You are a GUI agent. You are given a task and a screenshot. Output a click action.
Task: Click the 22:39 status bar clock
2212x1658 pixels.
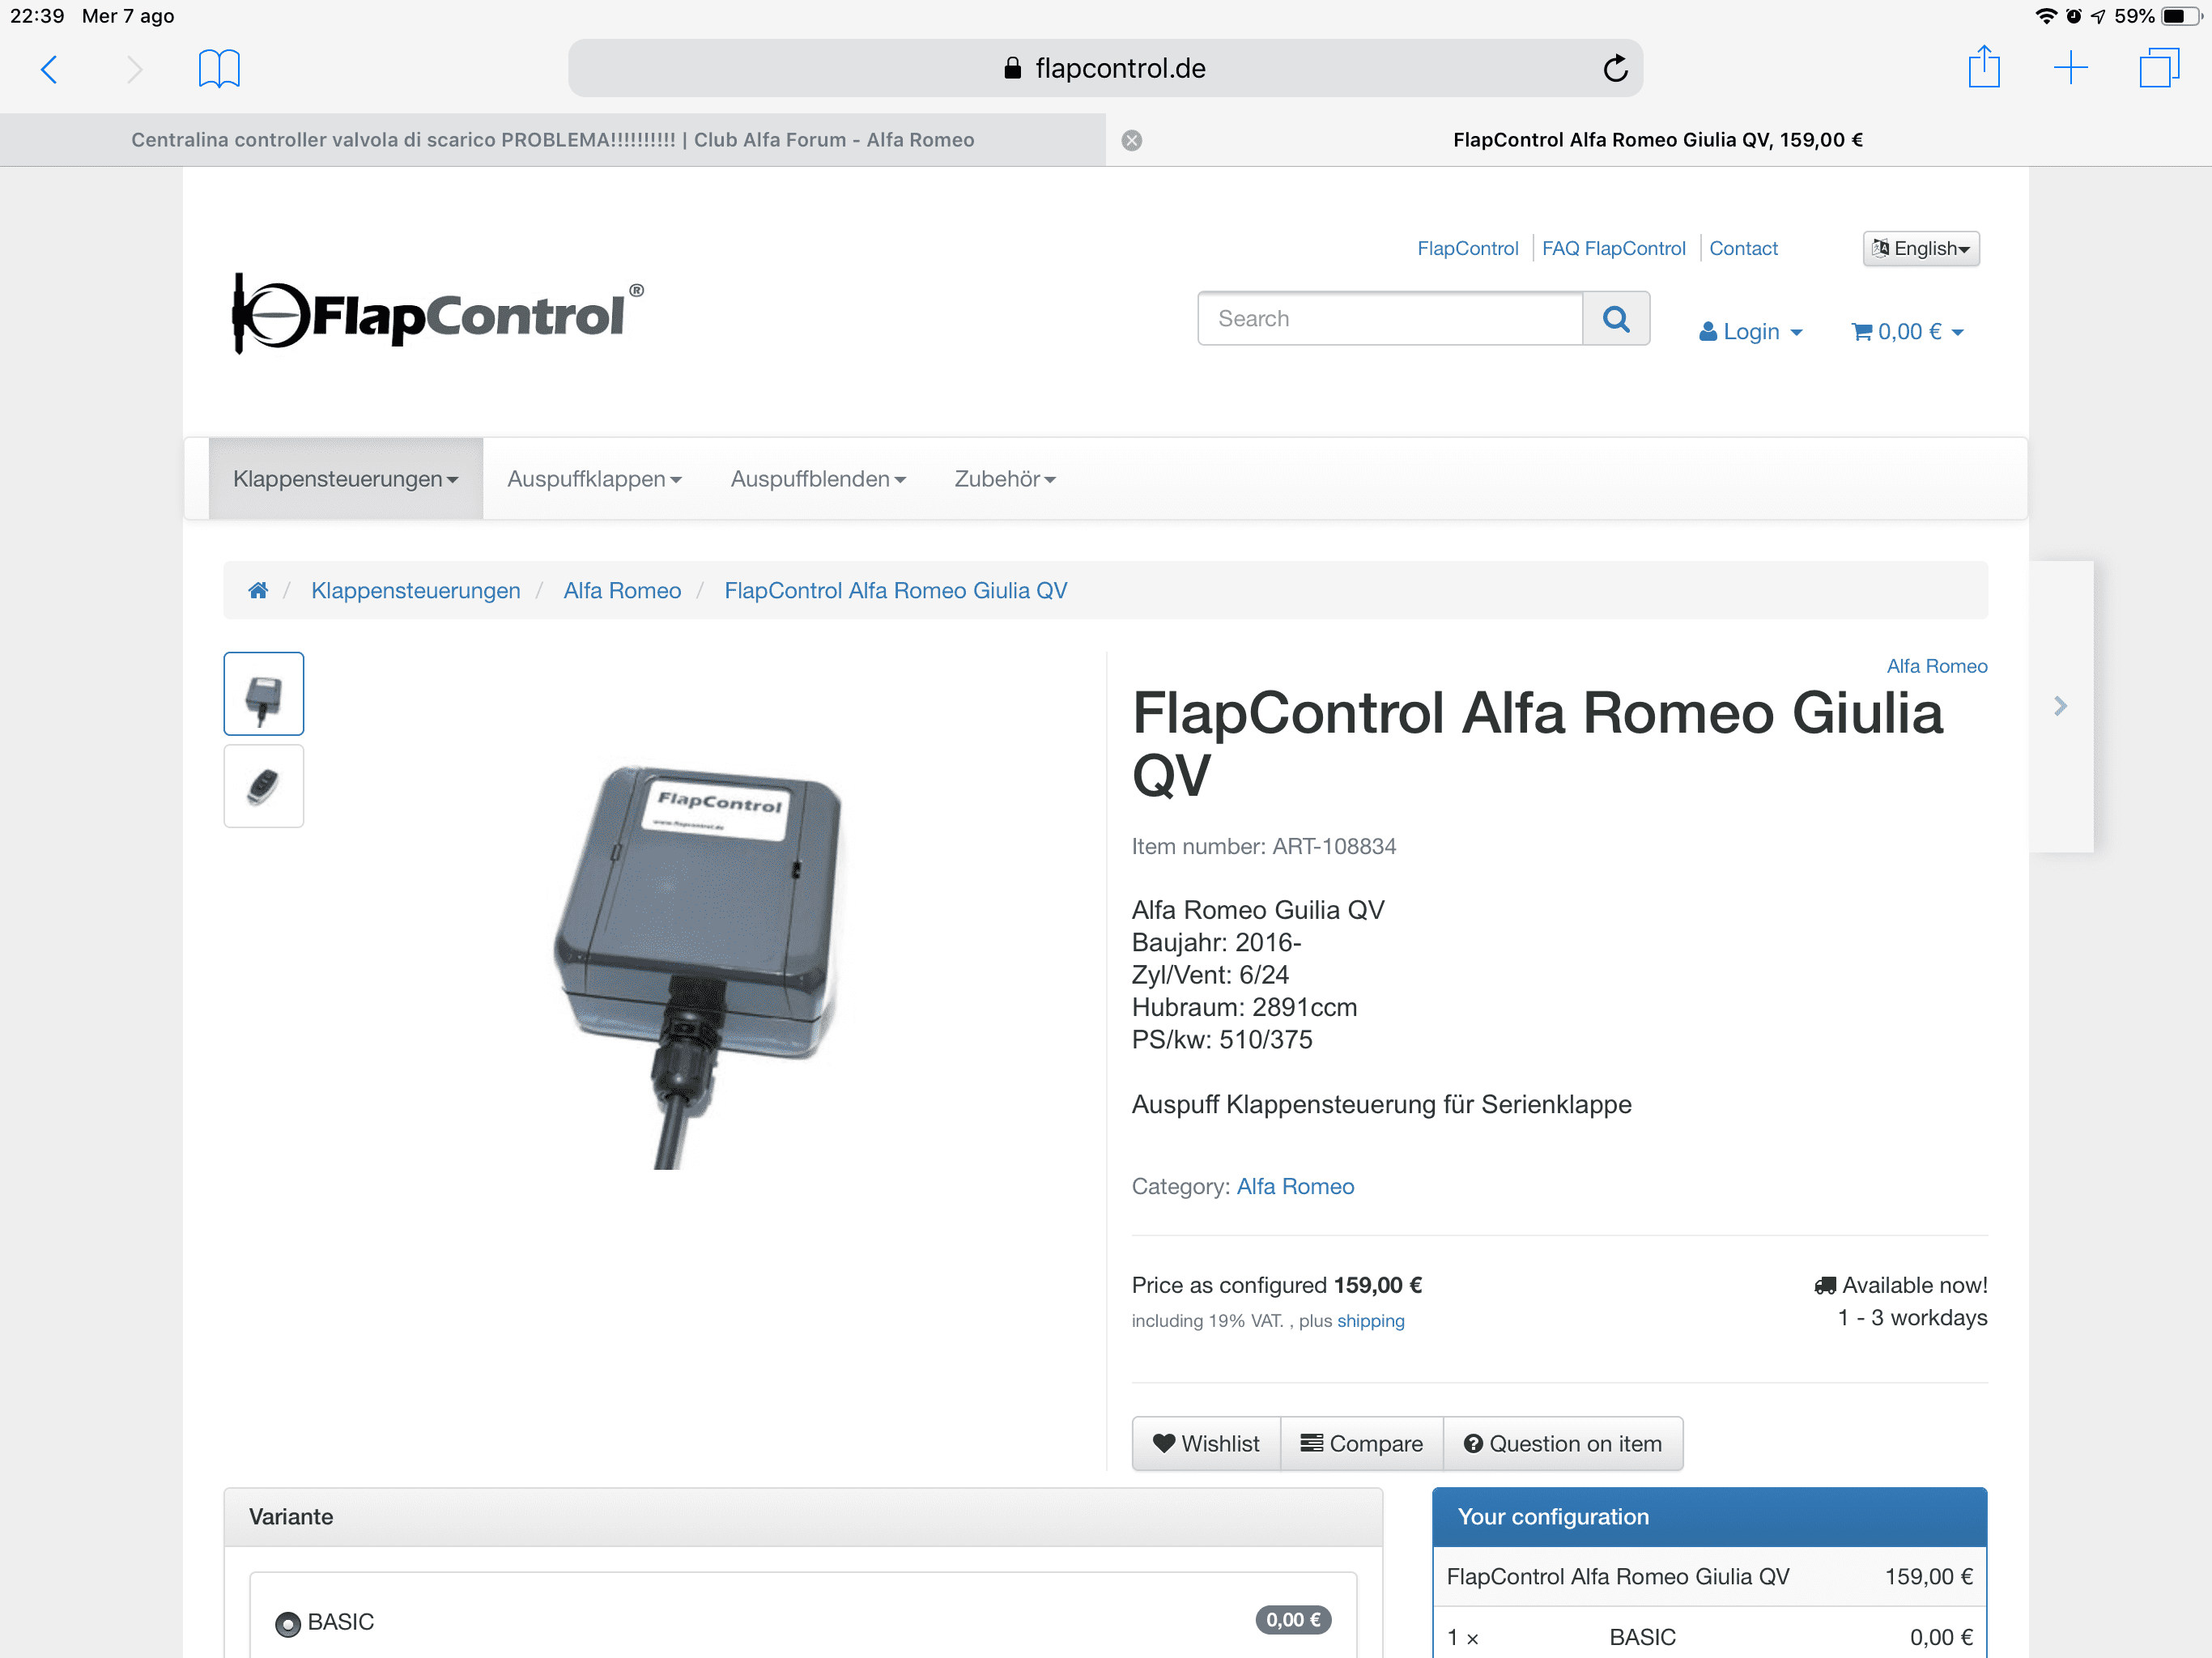[x=37, y=16]
